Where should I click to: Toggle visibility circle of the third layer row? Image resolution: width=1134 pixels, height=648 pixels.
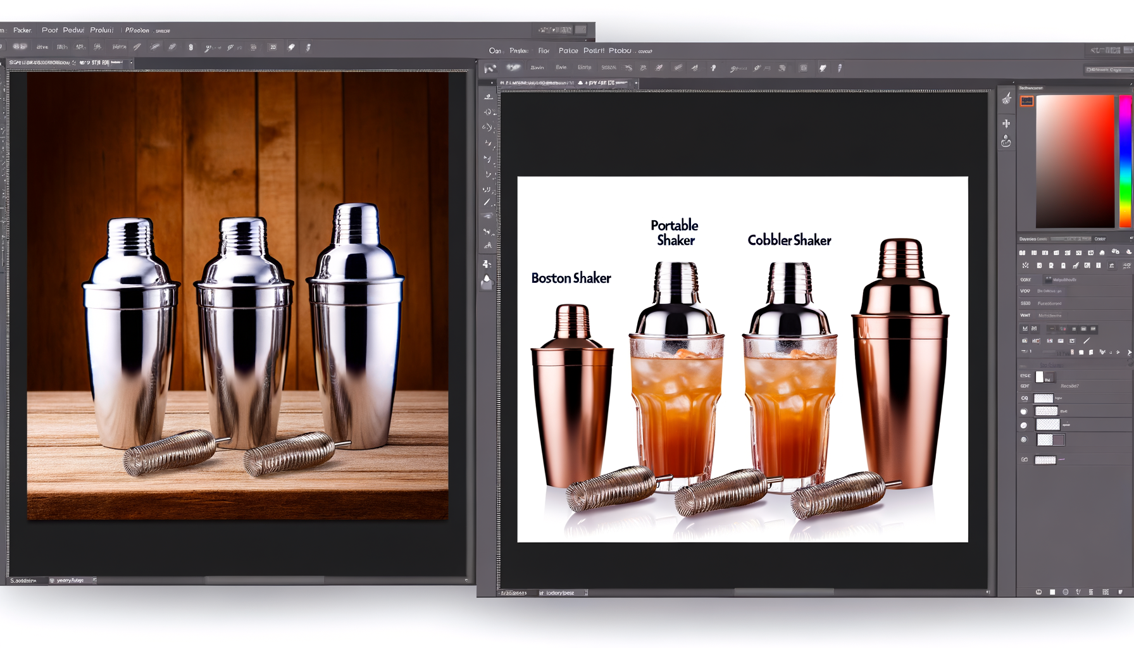pos(1024,425)
